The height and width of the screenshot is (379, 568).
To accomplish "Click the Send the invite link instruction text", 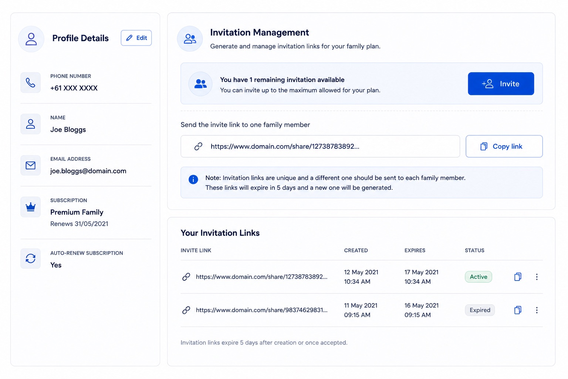I will [245, 125].
